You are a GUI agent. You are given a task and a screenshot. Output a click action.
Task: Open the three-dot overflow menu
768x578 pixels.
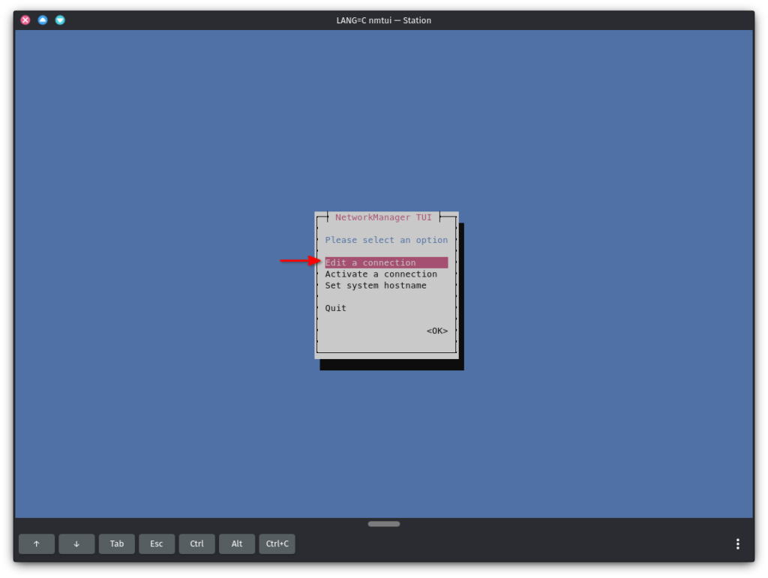pos(738,544)
